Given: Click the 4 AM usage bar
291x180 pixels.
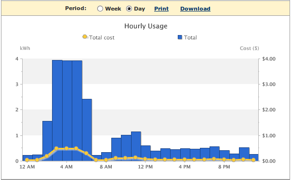Looking at the screenshot, I should [x=67, y=111].
